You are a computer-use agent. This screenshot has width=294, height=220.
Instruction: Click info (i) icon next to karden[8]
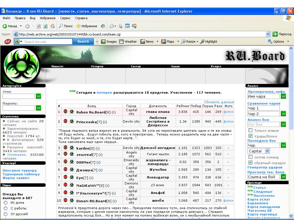tap(98, 148)
